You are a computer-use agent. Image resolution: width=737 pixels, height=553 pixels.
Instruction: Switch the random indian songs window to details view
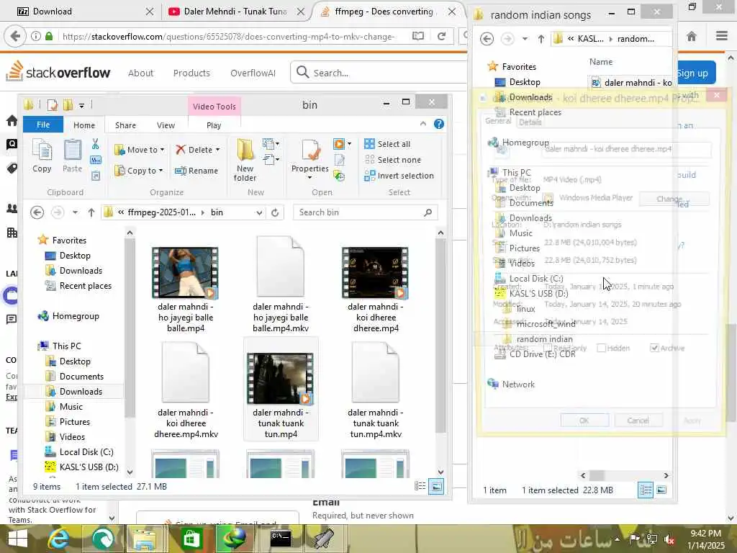click(646, 490)
